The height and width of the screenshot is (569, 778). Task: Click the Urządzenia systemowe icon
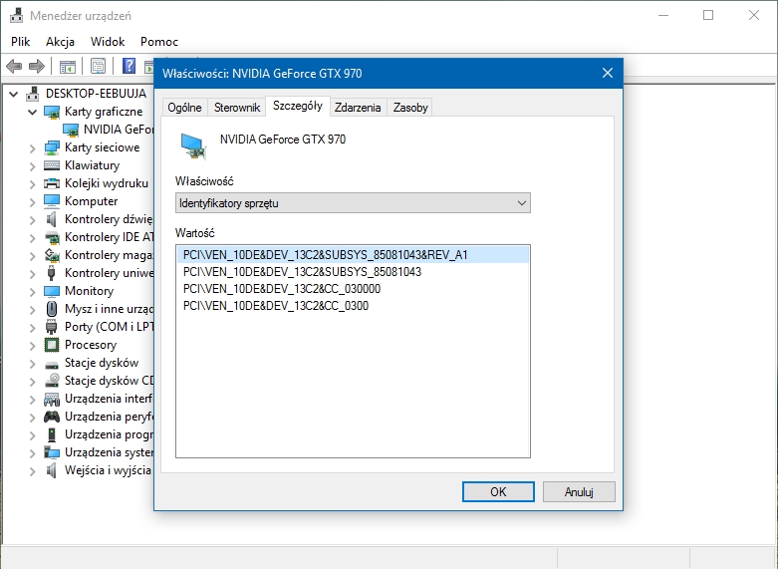pyautogui.click(x=52, y=452)
